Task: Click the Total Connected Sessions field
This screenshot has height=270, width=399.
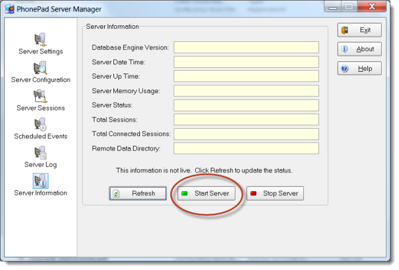Action: coord(246,134)
